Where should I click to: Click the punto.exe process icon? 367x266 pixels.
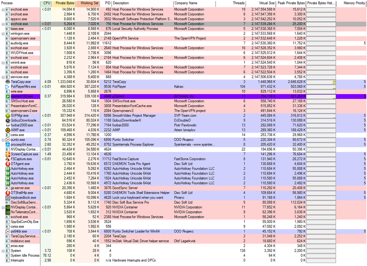point(8,140)
